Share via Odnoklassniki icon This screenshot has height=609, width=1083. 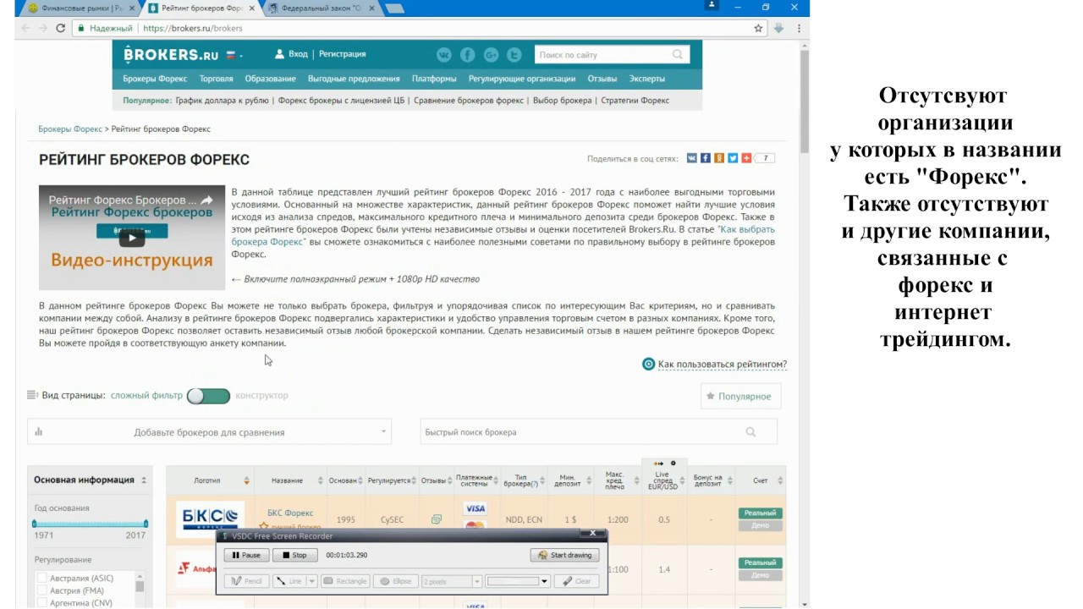click(719, 158)
